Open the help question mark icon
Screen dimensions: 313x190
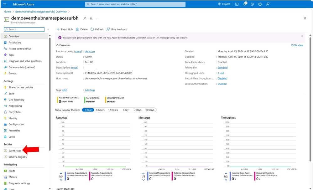click(260, 4)
